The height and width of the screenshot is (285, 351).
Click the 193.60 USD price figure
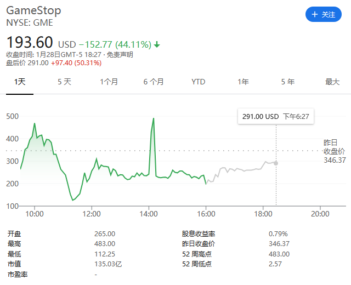tap(30, 42)
